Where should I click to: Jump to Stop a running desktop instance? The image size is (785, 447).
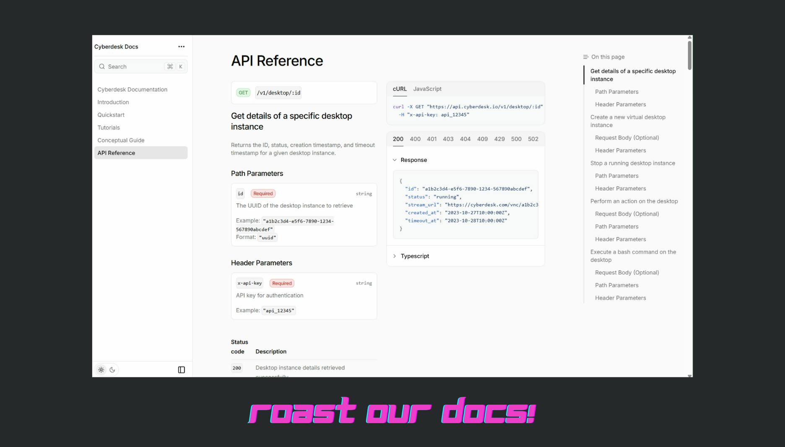point(632,163)
